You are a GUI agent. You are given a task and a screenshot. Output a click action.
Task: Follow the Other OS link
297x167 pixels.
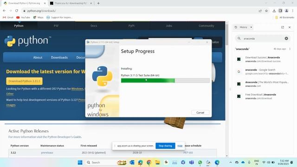[x=10, y=94]
